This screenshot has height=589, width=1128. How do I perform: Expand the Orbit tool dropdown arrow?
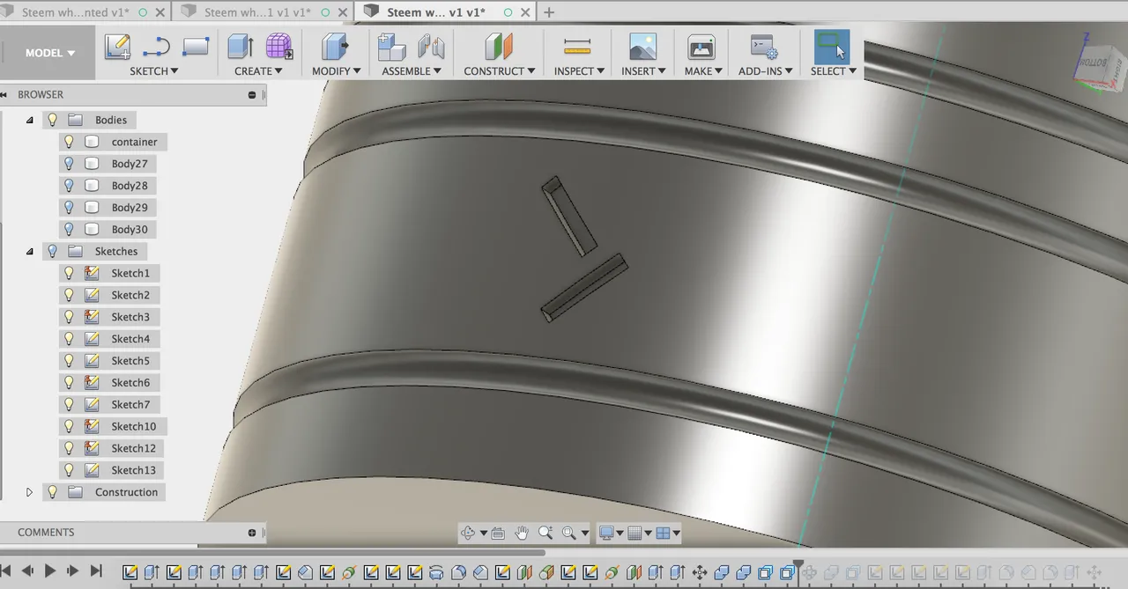click(484, 534)
